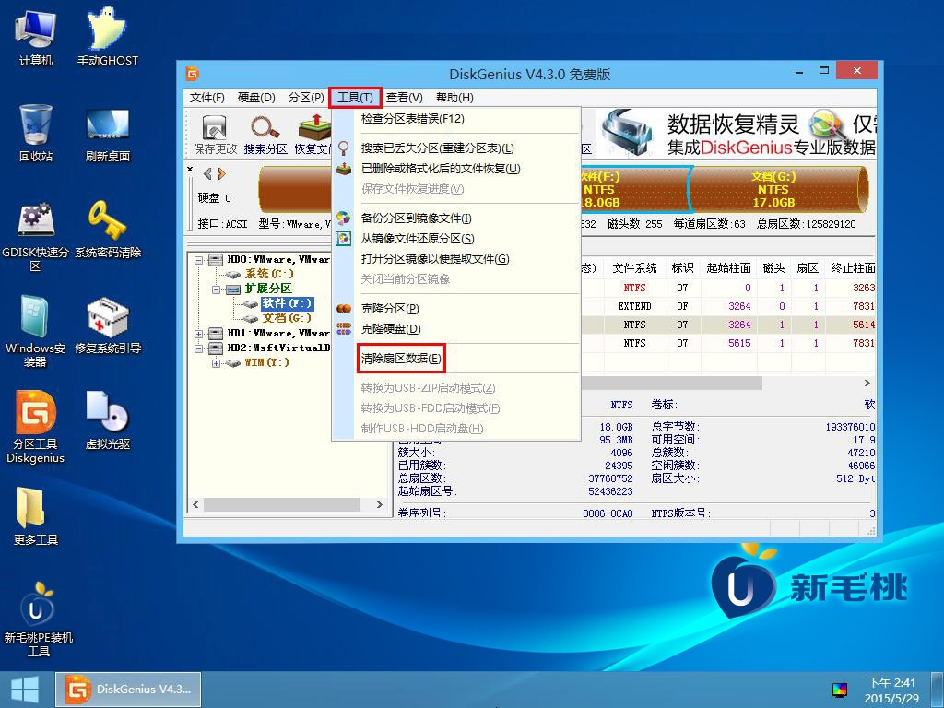The height and width of the screenshot is (708, 944).
Task: Select the DiskGenius V4.3 taskbar button
Action: (x=128, y=690)
